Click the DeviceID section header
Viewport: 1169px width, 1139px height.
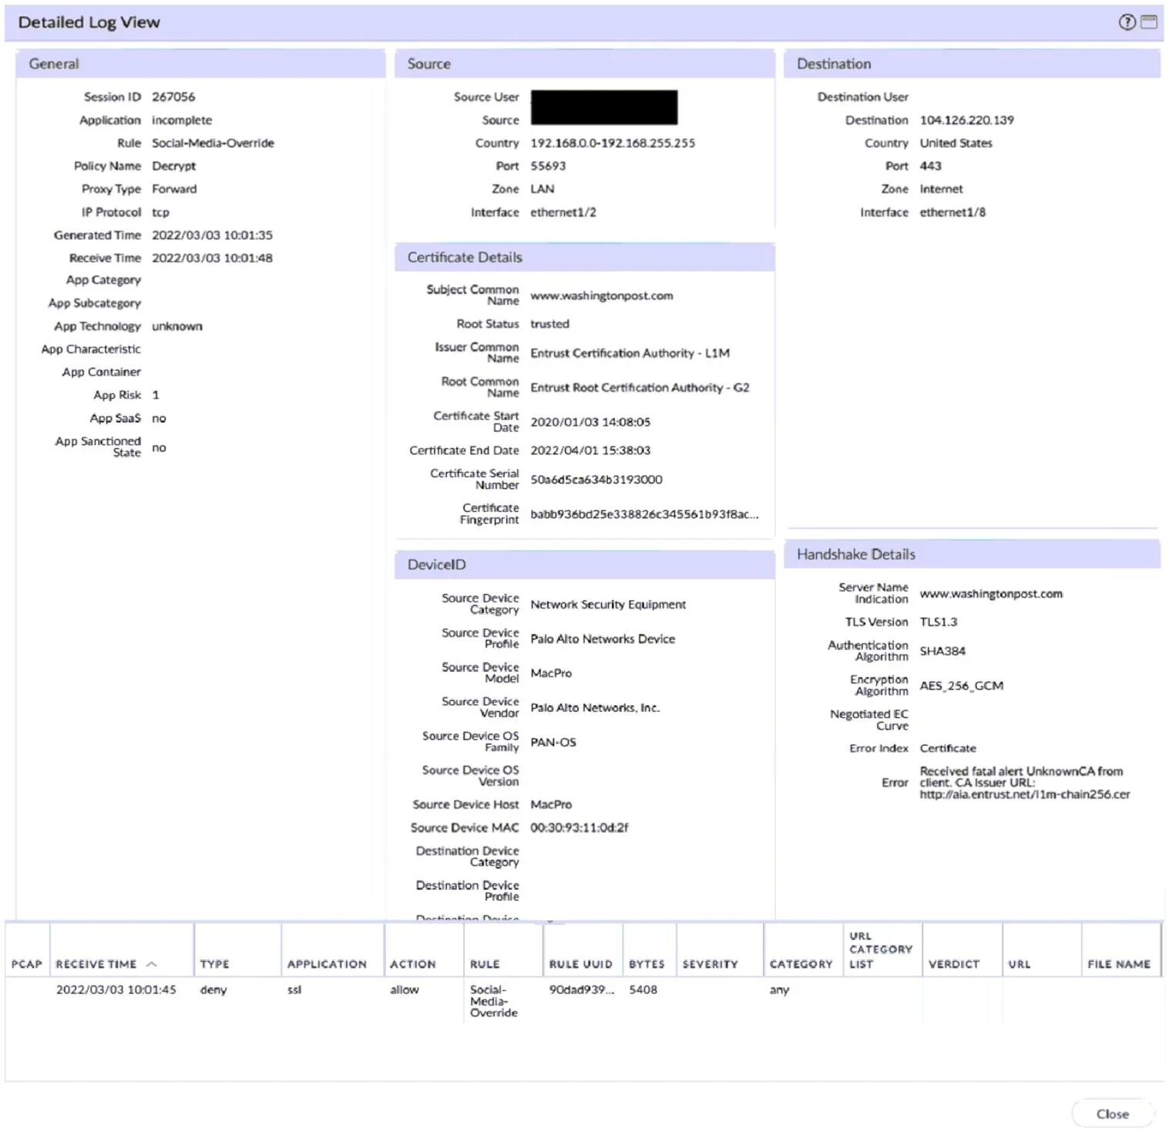tap(585, 564)
